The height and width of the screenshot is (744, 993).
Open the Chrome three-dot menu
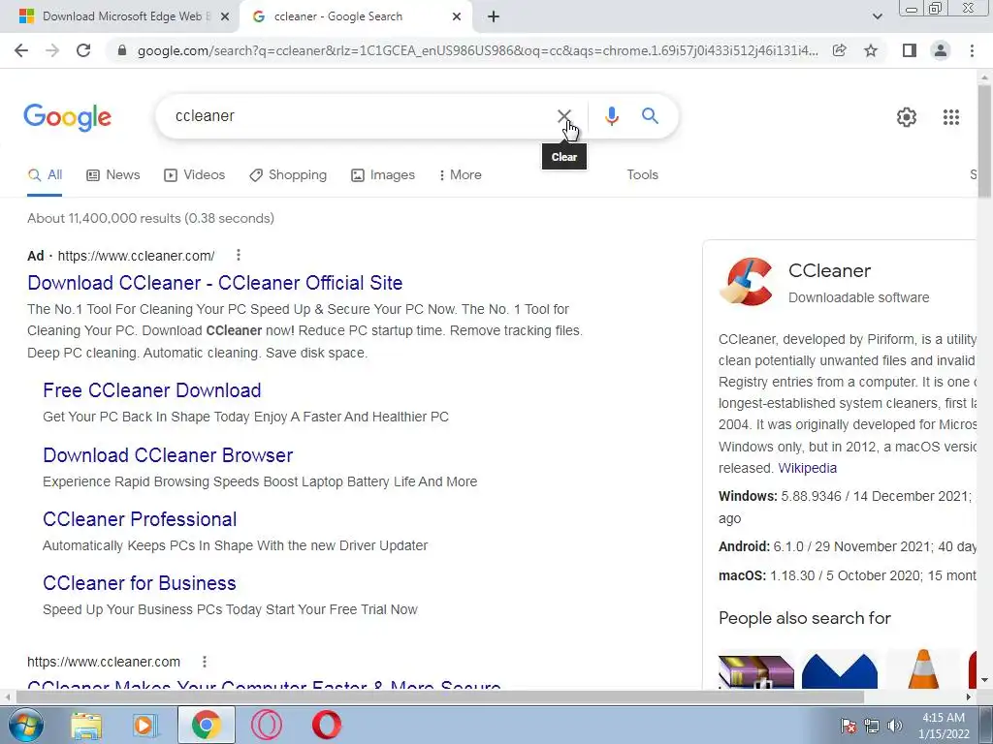coord(972,50)
